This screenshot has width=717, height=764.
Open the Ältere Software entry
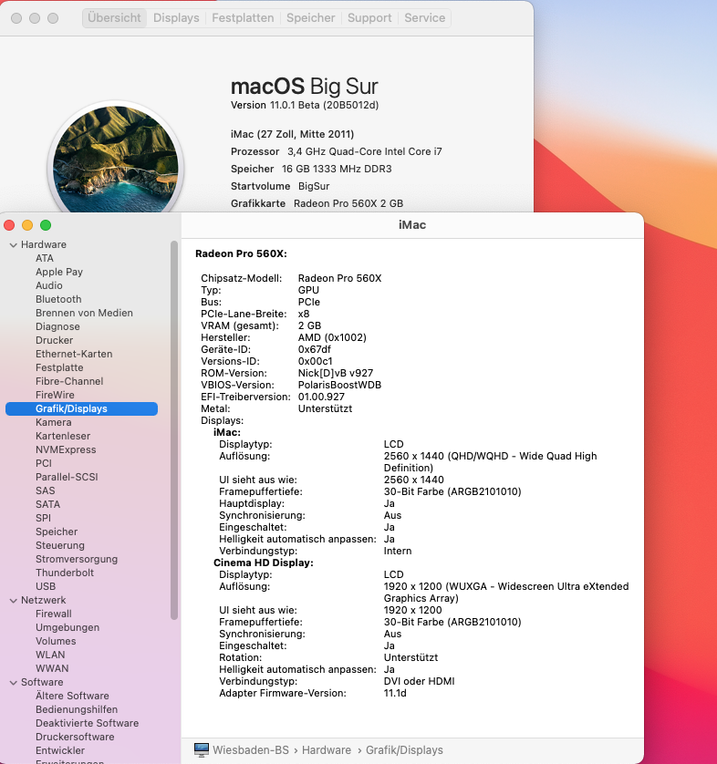pos(72,696)
